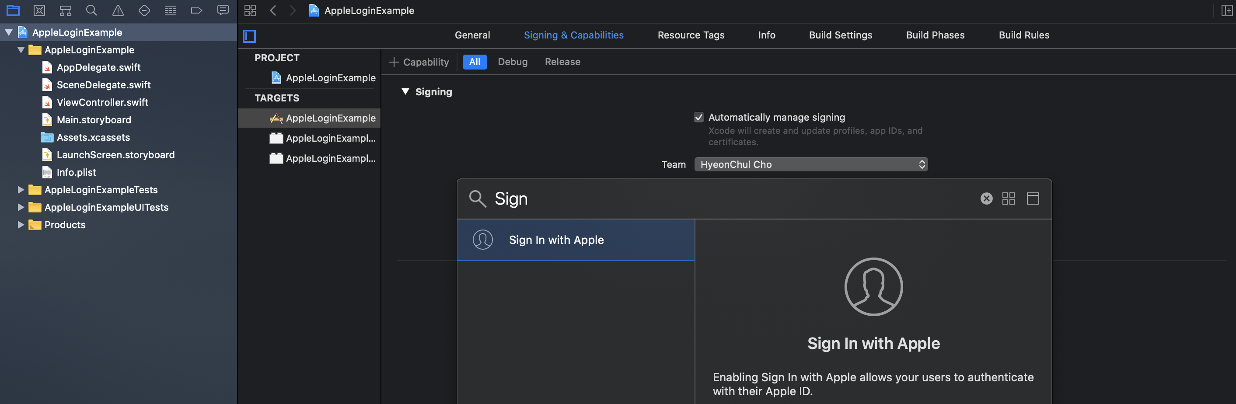Open AppDelegate.swift file
Image resolution: width=1236 pixels, height=404 pixels.
pos(98,67)
